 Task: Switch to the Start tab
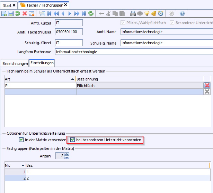coord(7,6)
